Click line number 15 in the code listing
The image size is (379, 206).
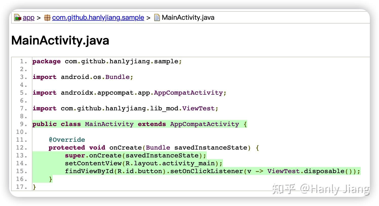point(22,171)
